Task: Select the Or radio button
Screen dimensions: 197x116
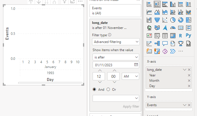Action: (108, 89)
